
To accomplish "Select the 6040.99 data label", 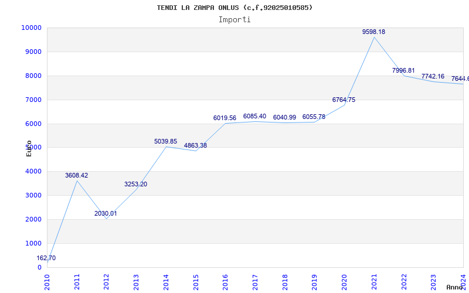I will click(x=284, y=118).
